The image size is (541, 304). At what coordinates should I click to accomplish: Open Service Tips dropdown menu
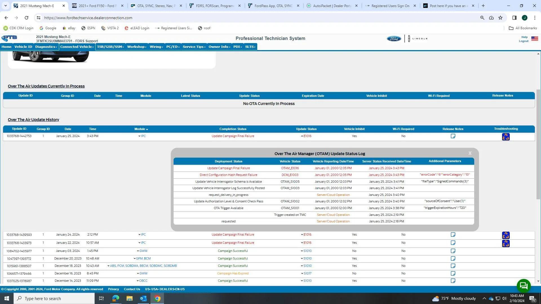[x=194, y=47]
